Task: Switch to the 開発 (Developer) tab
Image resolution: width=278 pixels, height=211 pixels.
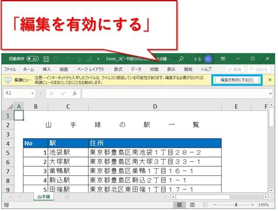Action: [188, 69]
